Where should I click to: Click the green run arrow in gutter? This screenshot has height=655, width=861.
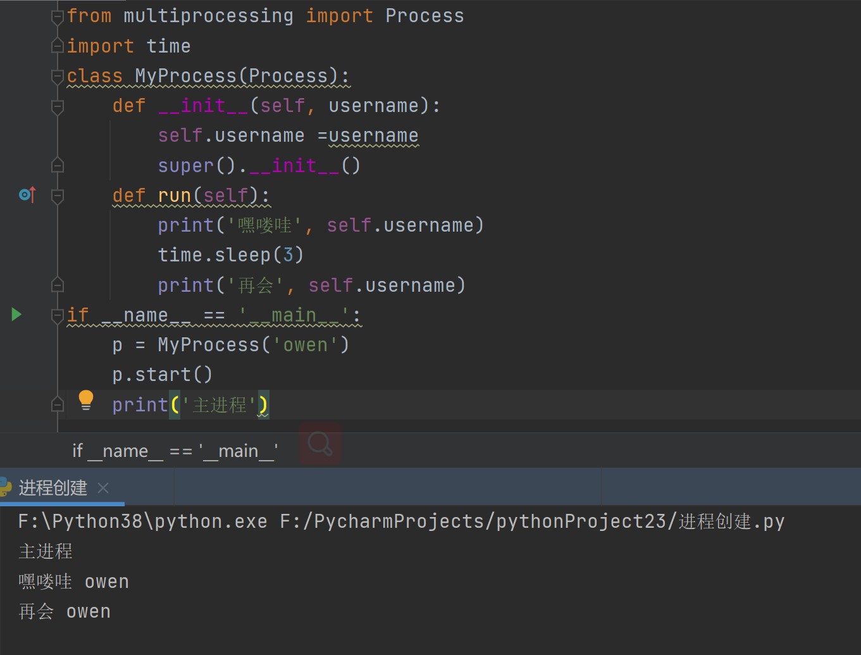point(16,315)
